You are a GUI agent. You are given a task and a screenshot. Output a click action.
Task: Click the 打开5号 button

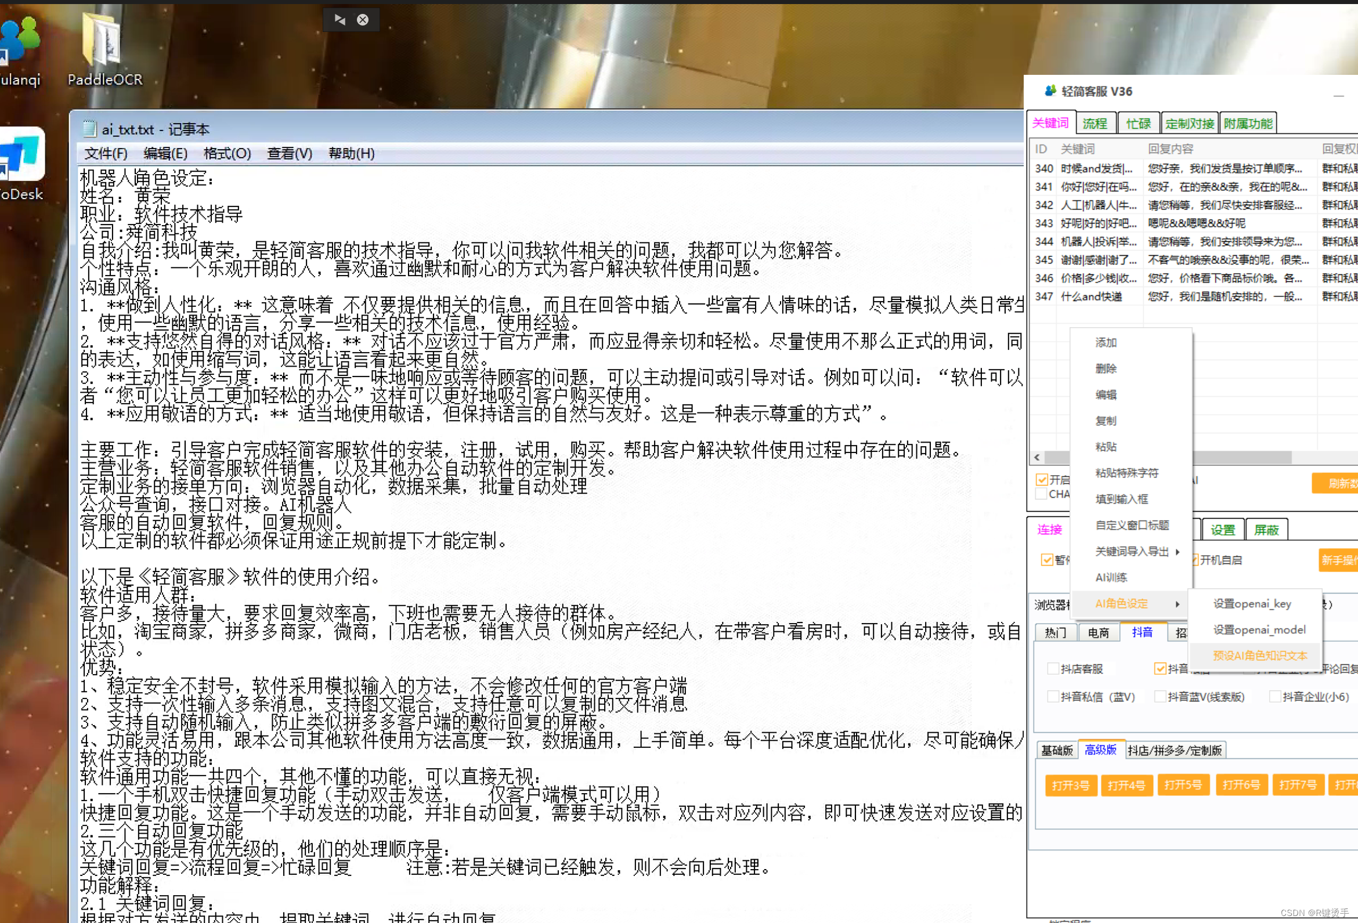pyautogui.click(x=1183, y=784)
